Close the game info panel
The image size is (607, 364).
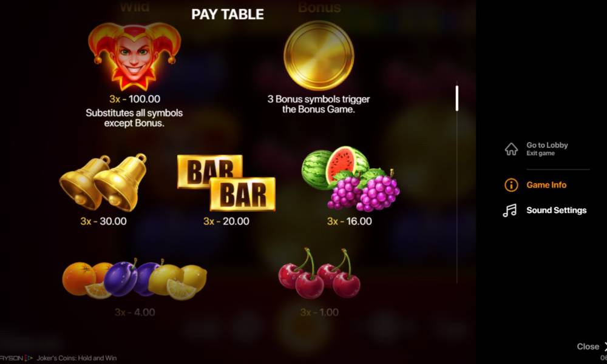591,346
